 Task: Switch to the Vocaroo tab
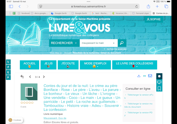121,13
